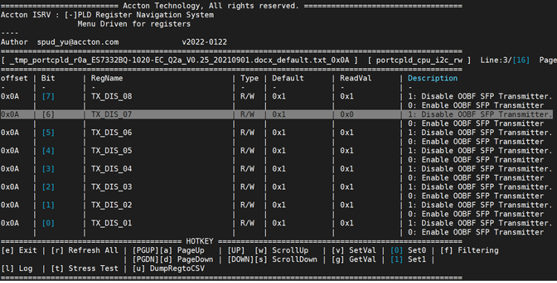This screenshot has width=557, height=283.
Task: Click the TX_DIS_05 register name
Action: tap(111, 151)
